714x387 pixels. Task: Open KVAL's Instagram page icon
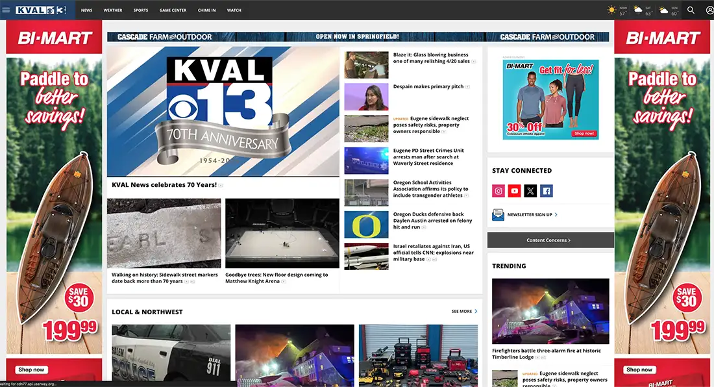(x=498, y=191)
